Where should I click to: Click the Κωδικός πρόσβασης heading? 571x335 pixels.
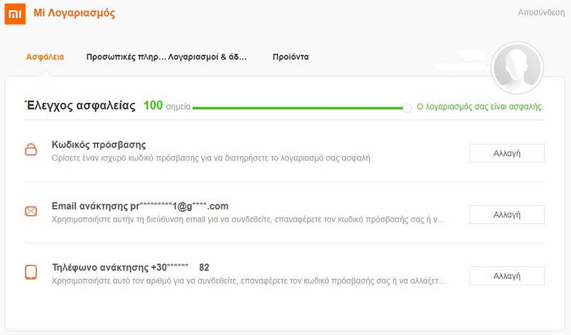(99, 145)
